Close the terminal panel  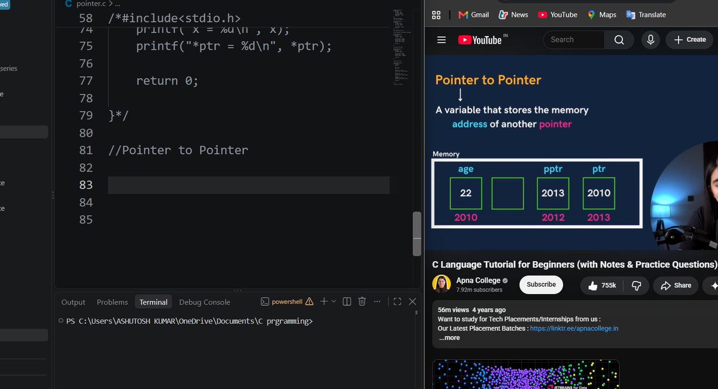(412, 301)
